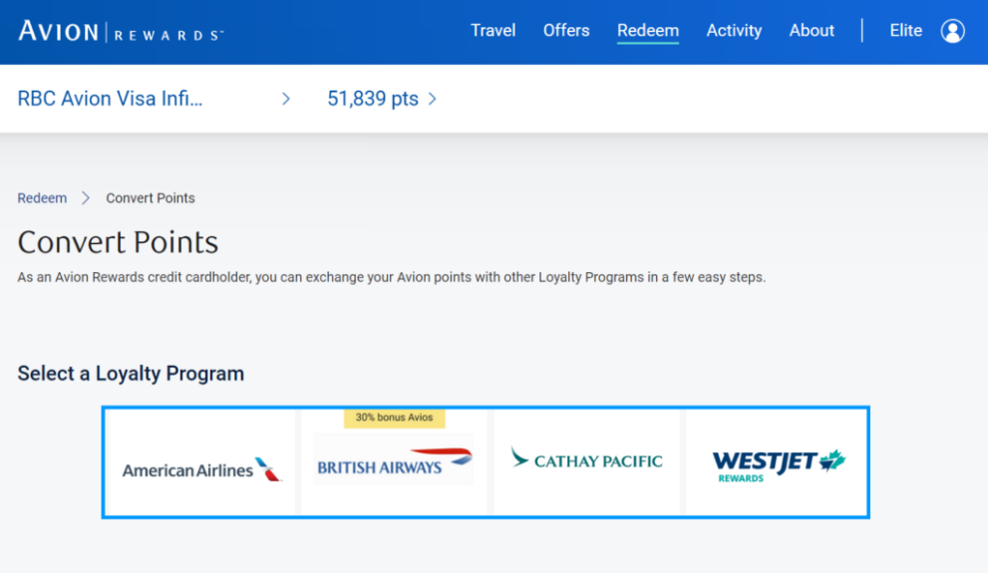This screenshot has width=988, height=573.
Task: Click the Convert Points breadcrumb text
Action: coord(151,198)
